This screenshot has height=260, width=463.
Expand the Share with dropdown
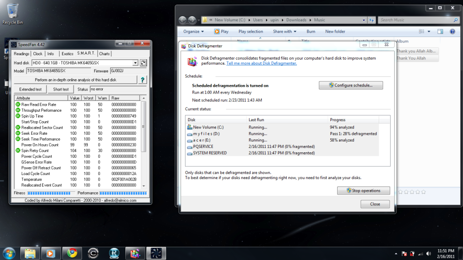coord(284,32)
